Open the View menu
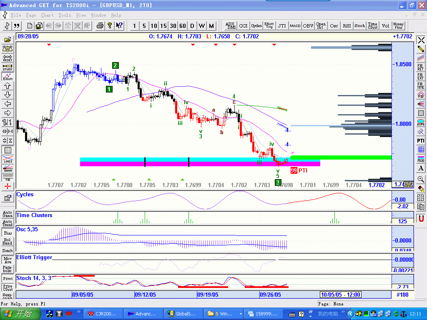This screenshot has width=427, height=320. coord(81,15)
